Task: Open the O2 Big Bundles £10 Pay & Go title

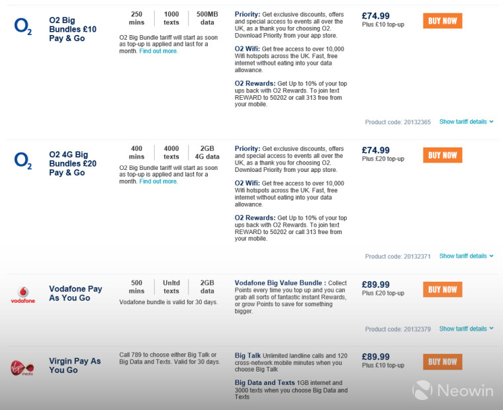Action: 73,29
